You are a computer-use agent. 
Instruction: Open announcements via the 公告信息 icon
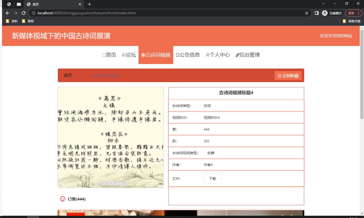[x=177, y=55]
